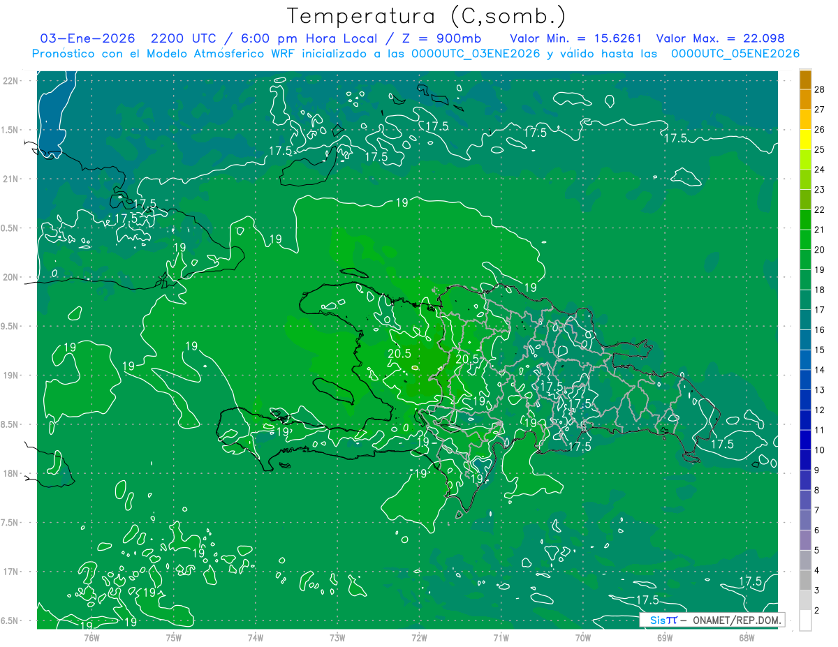
Task: Click the 'ONAMET/REP.DOM.' credit label
Action: tap(737, 620)
